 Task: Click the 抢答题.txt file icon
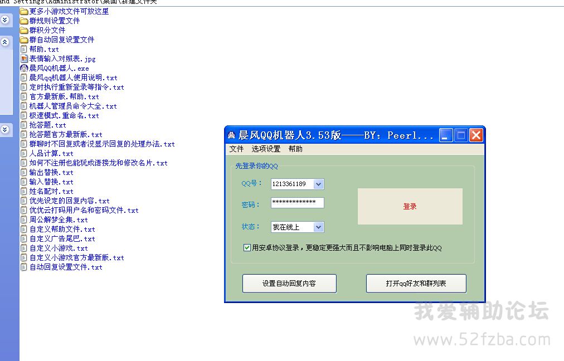pos(24,125)
